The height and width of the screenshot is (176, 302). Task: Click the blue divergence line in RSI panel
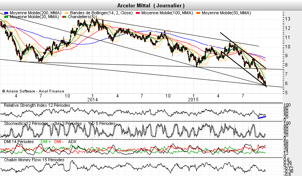(x=262, y=117)
